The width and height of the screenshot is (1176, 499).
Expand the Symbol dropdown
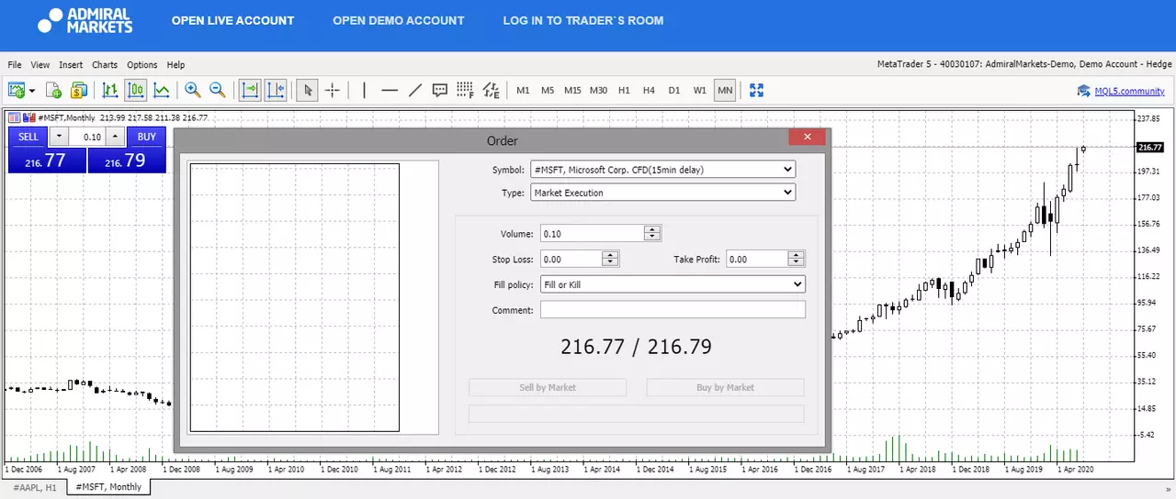click(662, 170)
